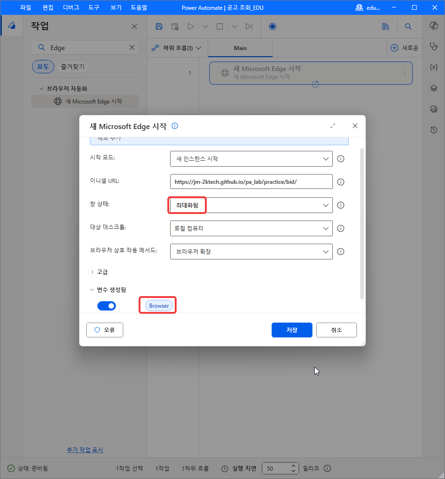Click the Save flow toolbar icon
This screenshot has height=479, width=445.
click(159, 26)
